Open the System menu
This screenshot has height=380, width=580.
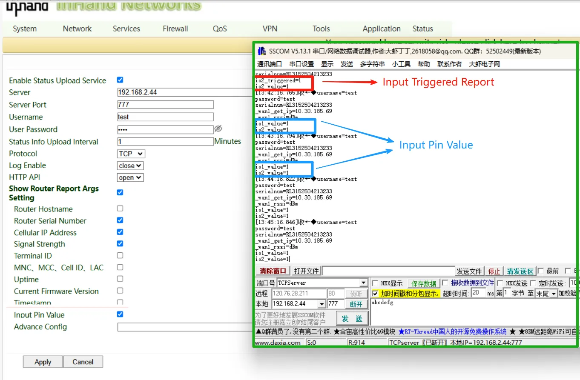point(25,29)
